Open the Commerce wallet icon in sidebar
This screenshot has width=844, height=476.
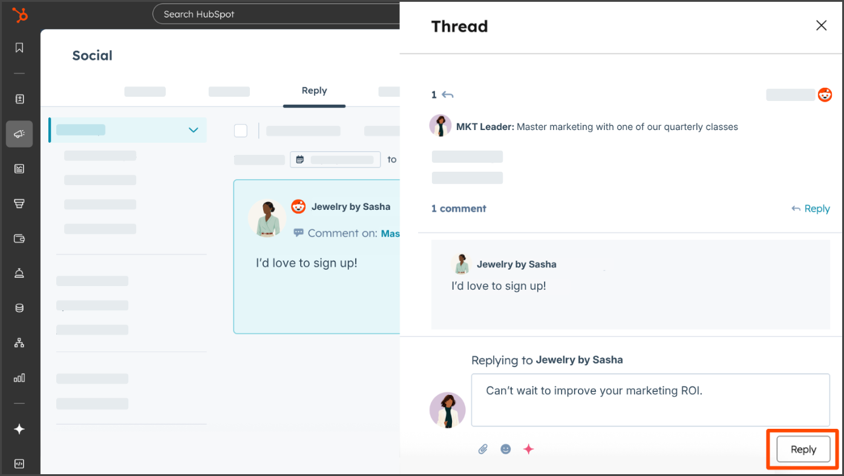pos(19,238)
